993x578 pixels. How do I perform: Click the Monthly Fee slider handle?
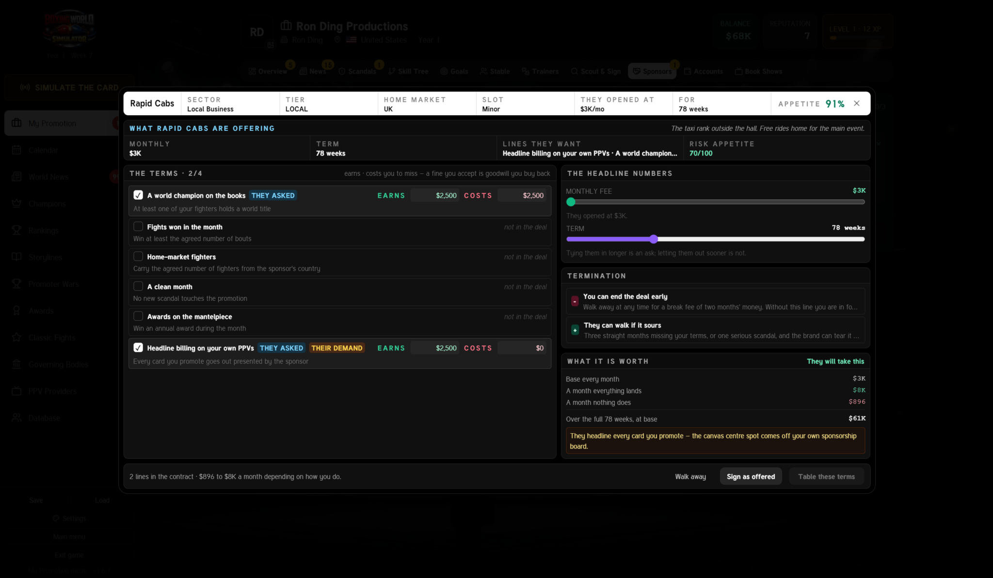coord(571,202)
